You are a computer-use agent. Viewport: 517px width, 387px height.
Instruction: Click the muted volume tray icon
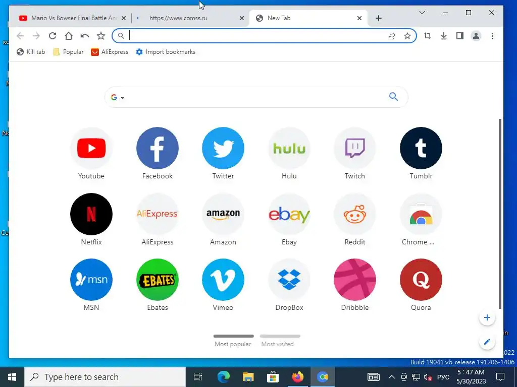428,377
